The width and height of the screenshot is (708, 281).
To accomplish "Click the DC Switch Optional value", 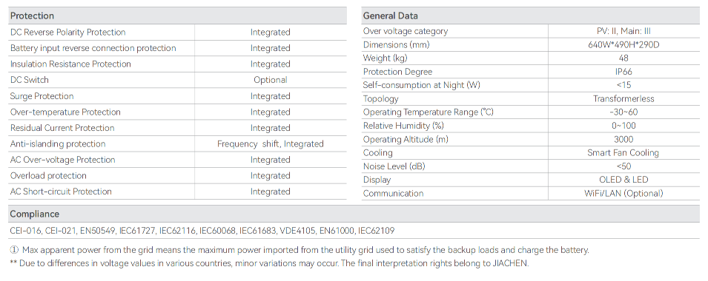I will click(270, 80).
